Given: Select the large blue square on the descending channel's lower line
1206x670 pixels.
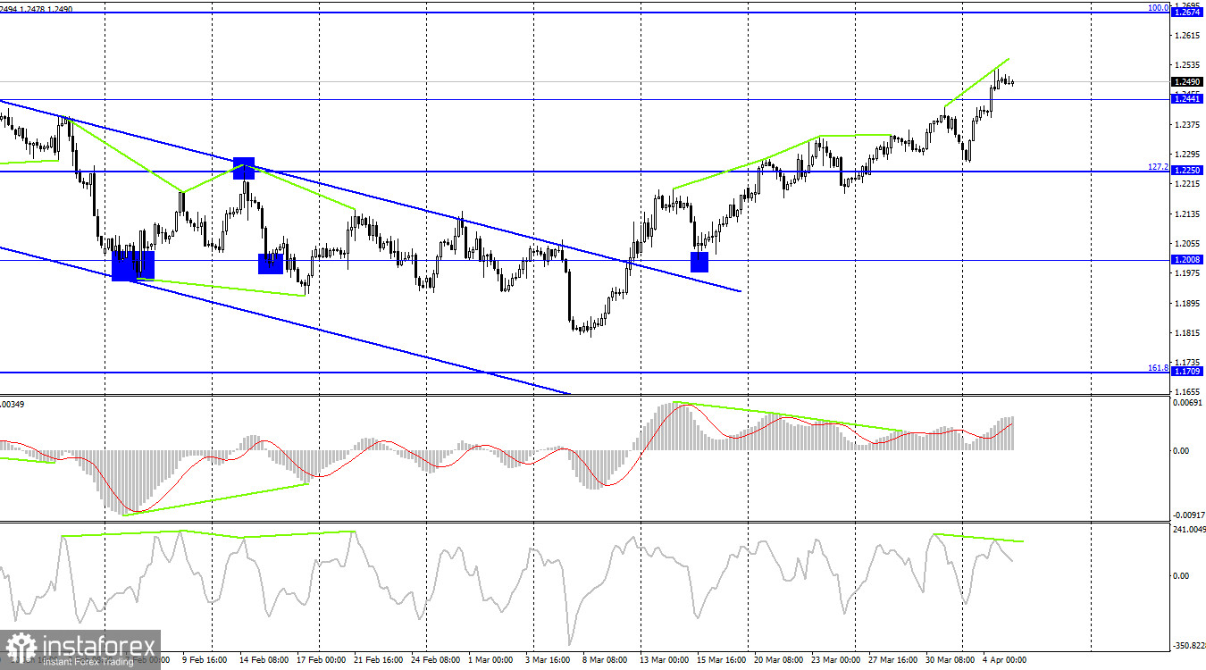Looking at the screenshot, I should coord(133,265).
